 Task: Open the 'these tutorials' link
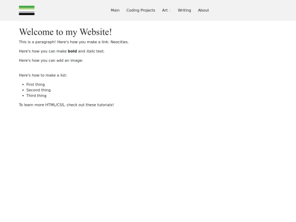pos(99,105)
